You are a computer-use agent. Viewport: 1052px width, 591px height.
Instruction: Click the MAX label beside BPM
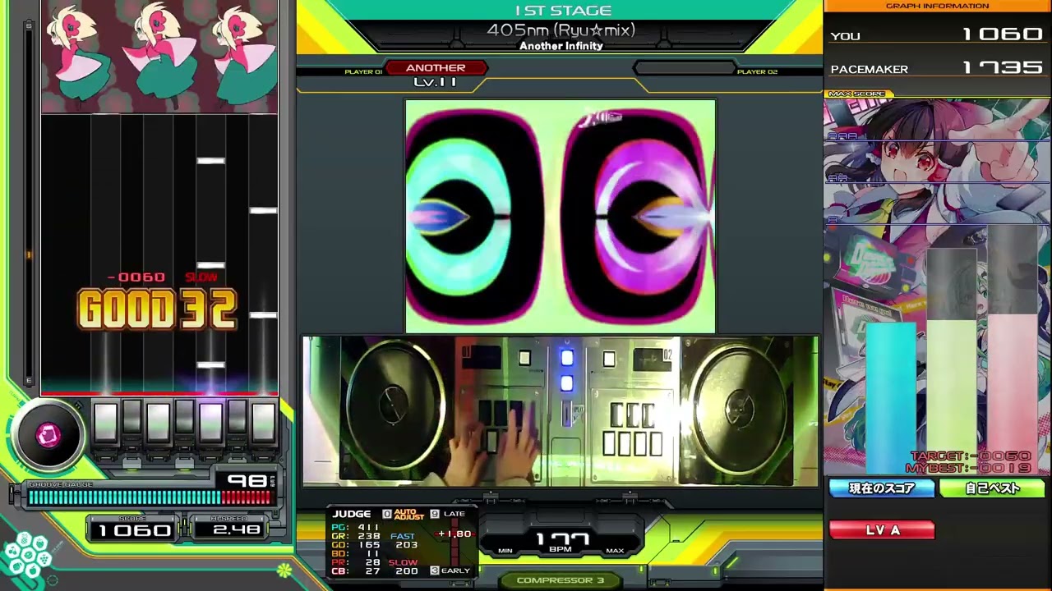(x=615, y=551)
